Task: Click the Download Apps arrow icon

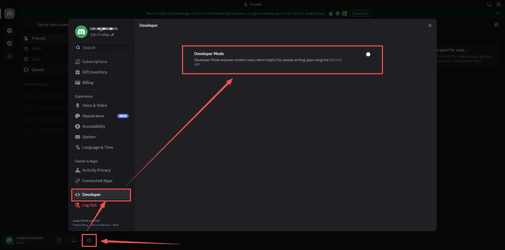Action: click(9, 56)
